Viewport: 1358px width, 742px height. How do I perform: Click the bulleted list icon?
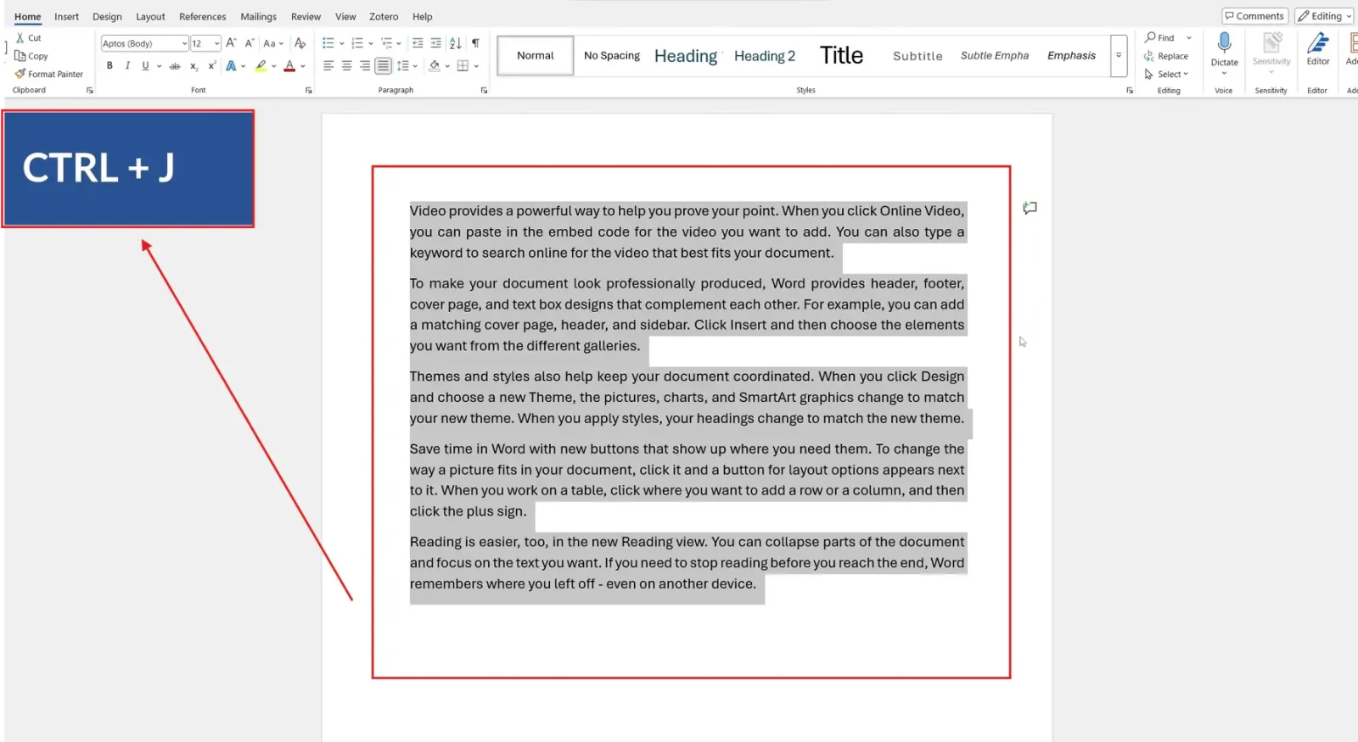(328, 43)
